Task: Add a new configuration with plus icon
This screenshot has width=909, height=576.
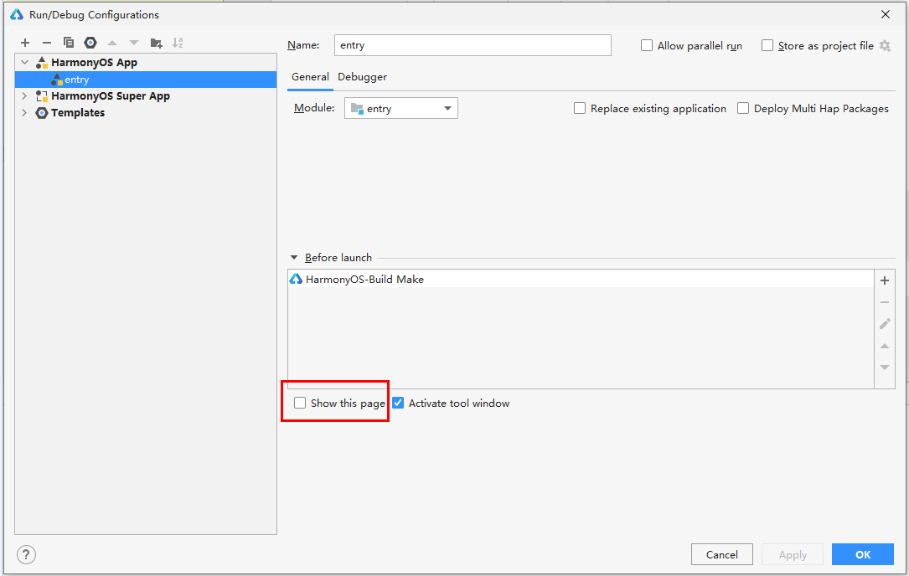Action: [25, 43]
